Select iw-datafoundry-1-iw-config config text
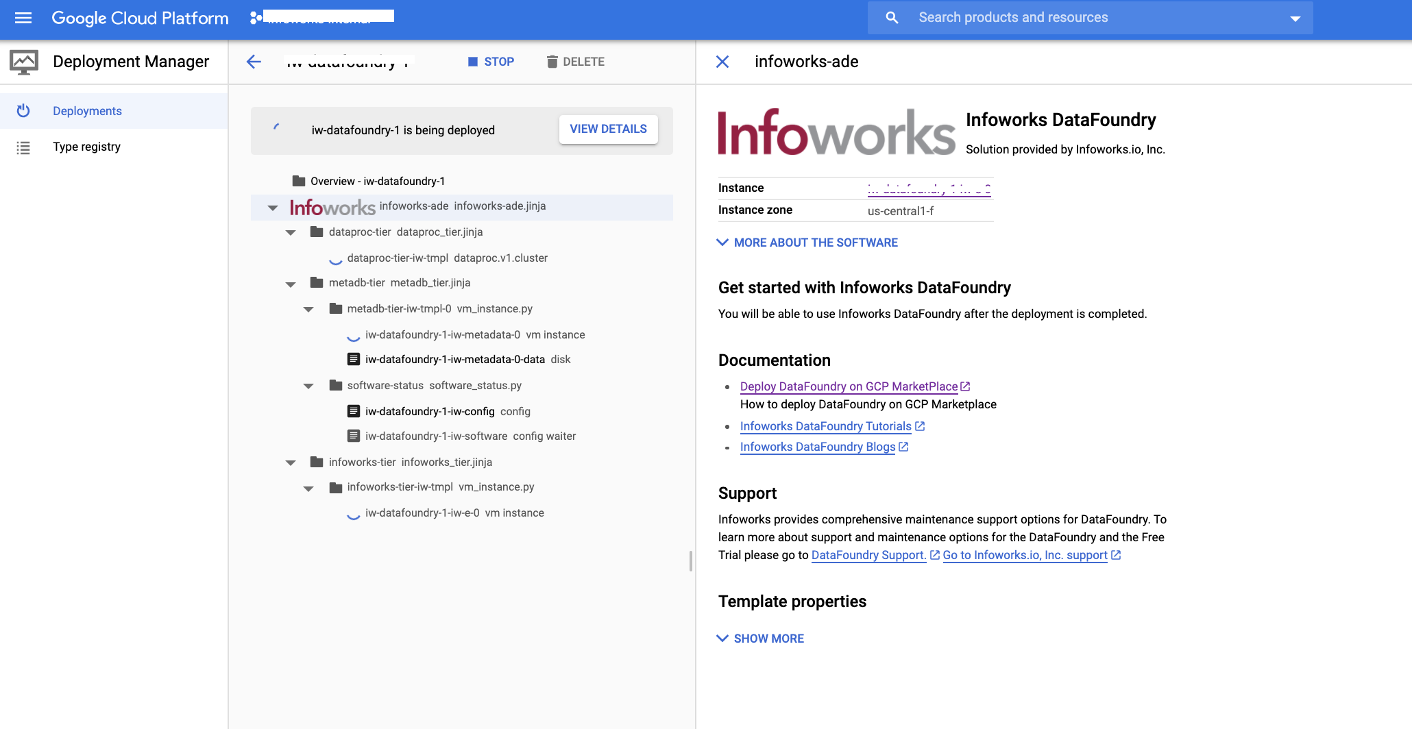 click(448, 412)
